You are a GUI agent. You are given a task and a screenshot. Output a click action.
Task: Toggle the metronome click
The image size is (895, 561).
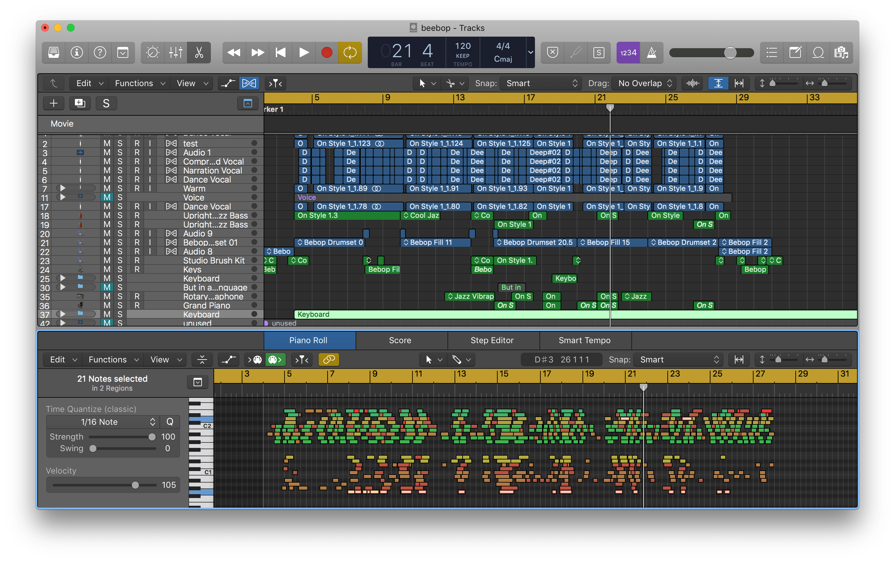[652, 52]
